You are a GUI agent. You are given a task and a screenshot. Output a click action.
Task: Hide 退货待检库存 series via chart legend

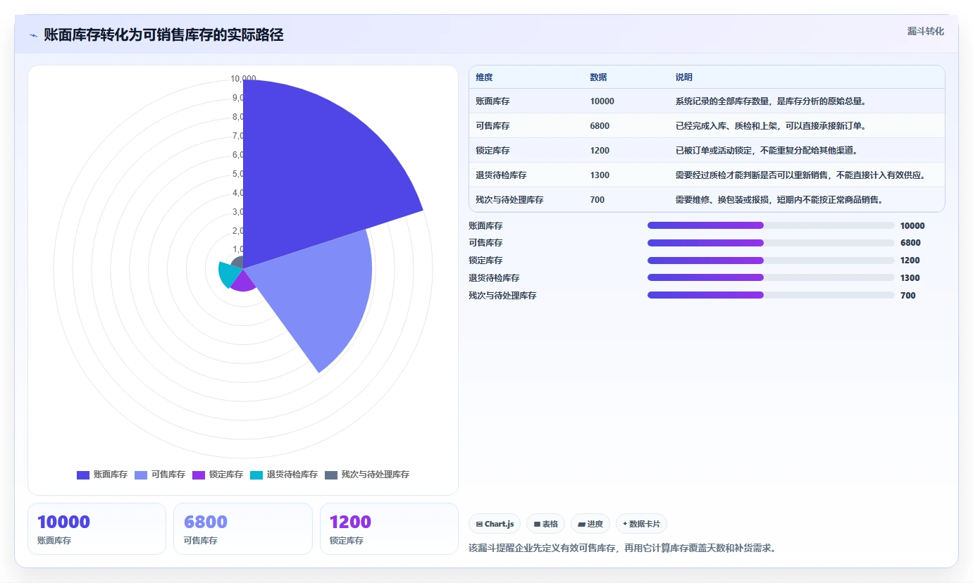284,475
